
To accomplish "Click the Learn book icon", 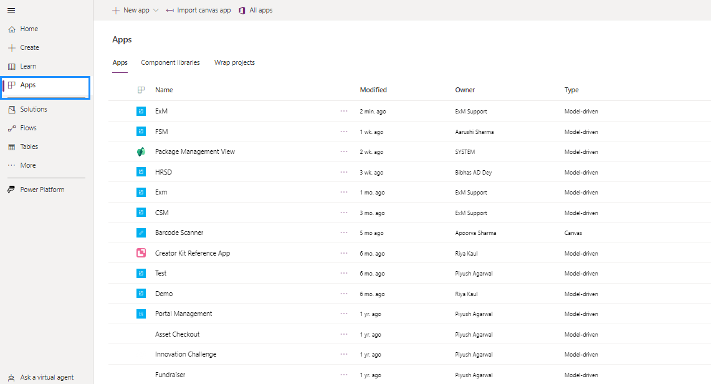I will coord(12,66).
